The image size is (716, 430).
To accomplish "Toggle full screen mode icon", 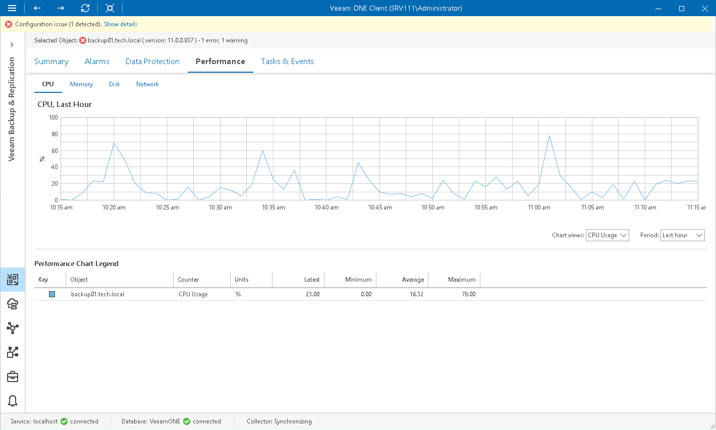I will 110,8.
